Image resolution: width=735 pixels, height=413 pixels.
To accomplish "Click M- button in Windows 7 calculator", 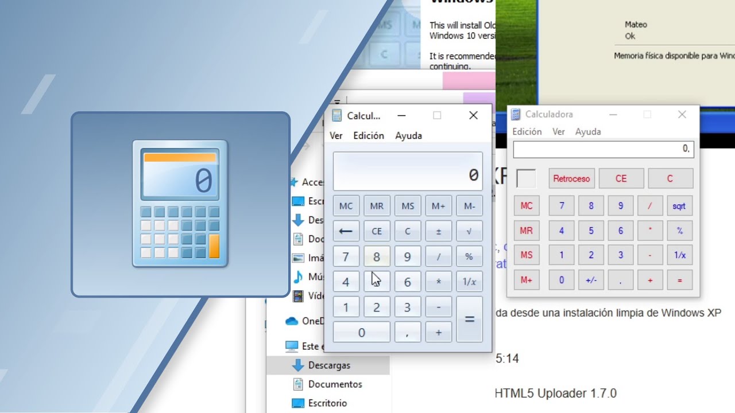I will click(x=469, y=206).
